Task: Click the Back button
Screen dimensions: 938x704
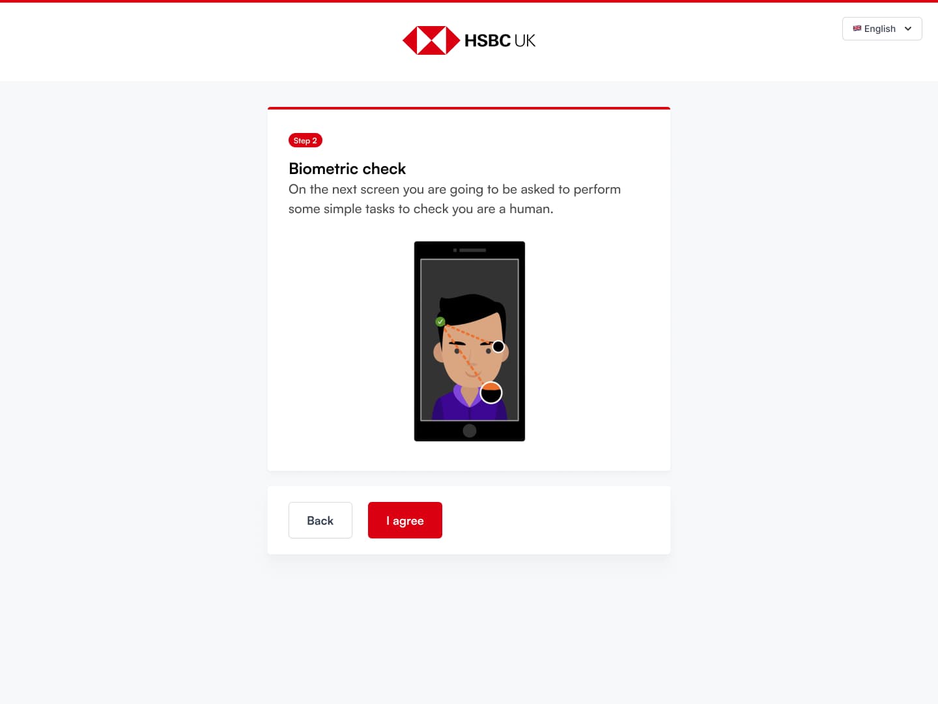Action: [320, 520]
